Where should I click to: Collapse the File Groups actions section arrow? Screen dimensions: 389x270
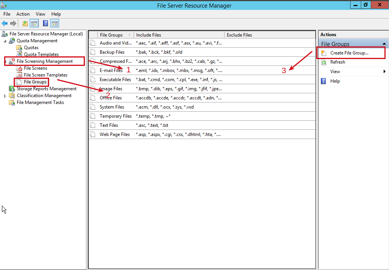(383, 43)
